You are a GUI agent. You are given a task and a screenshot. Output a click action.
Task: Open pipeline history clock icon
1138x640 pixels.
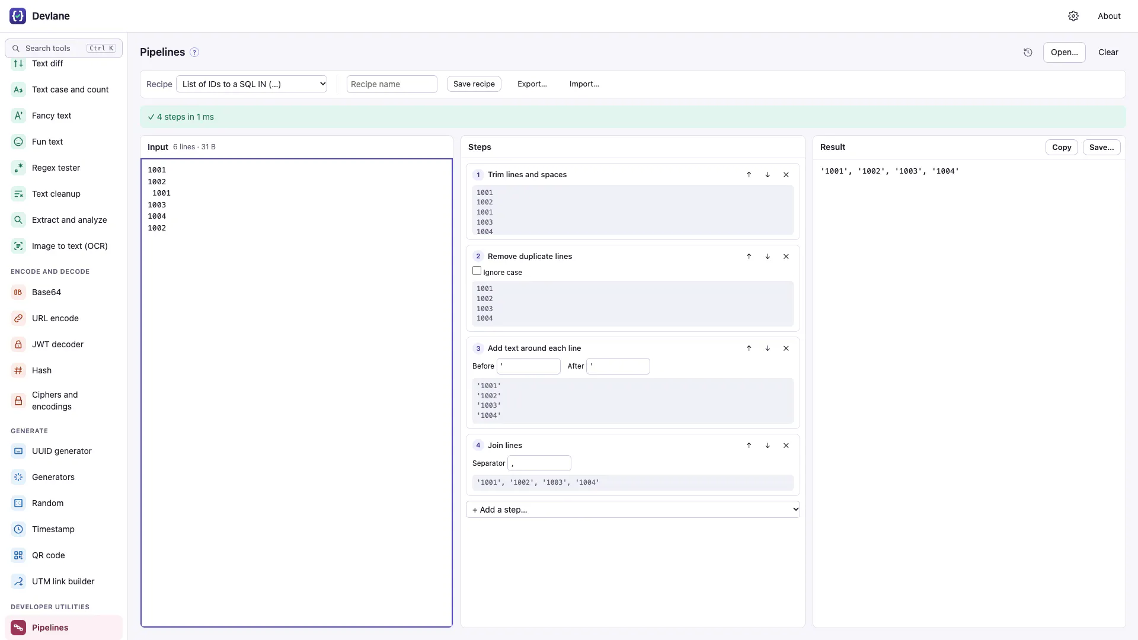coord(1028,52)
